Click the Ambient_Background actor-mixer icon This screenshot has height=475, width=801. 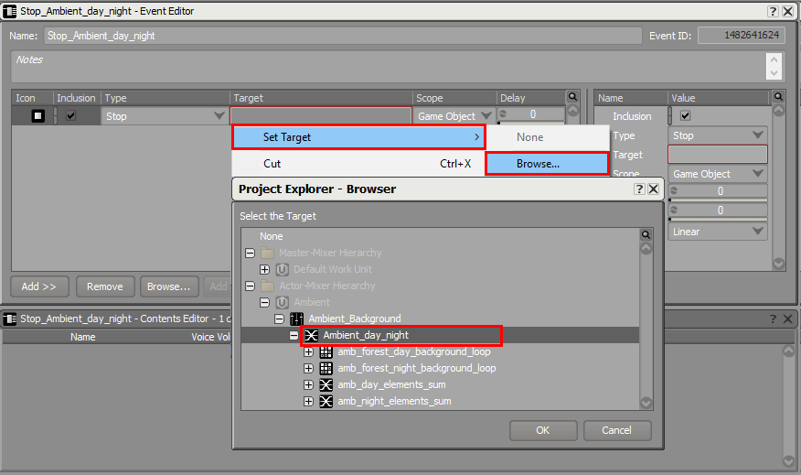pos(296,318)
